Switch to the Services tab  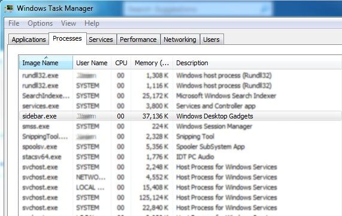pyautogui.click(x=101, y=39)
